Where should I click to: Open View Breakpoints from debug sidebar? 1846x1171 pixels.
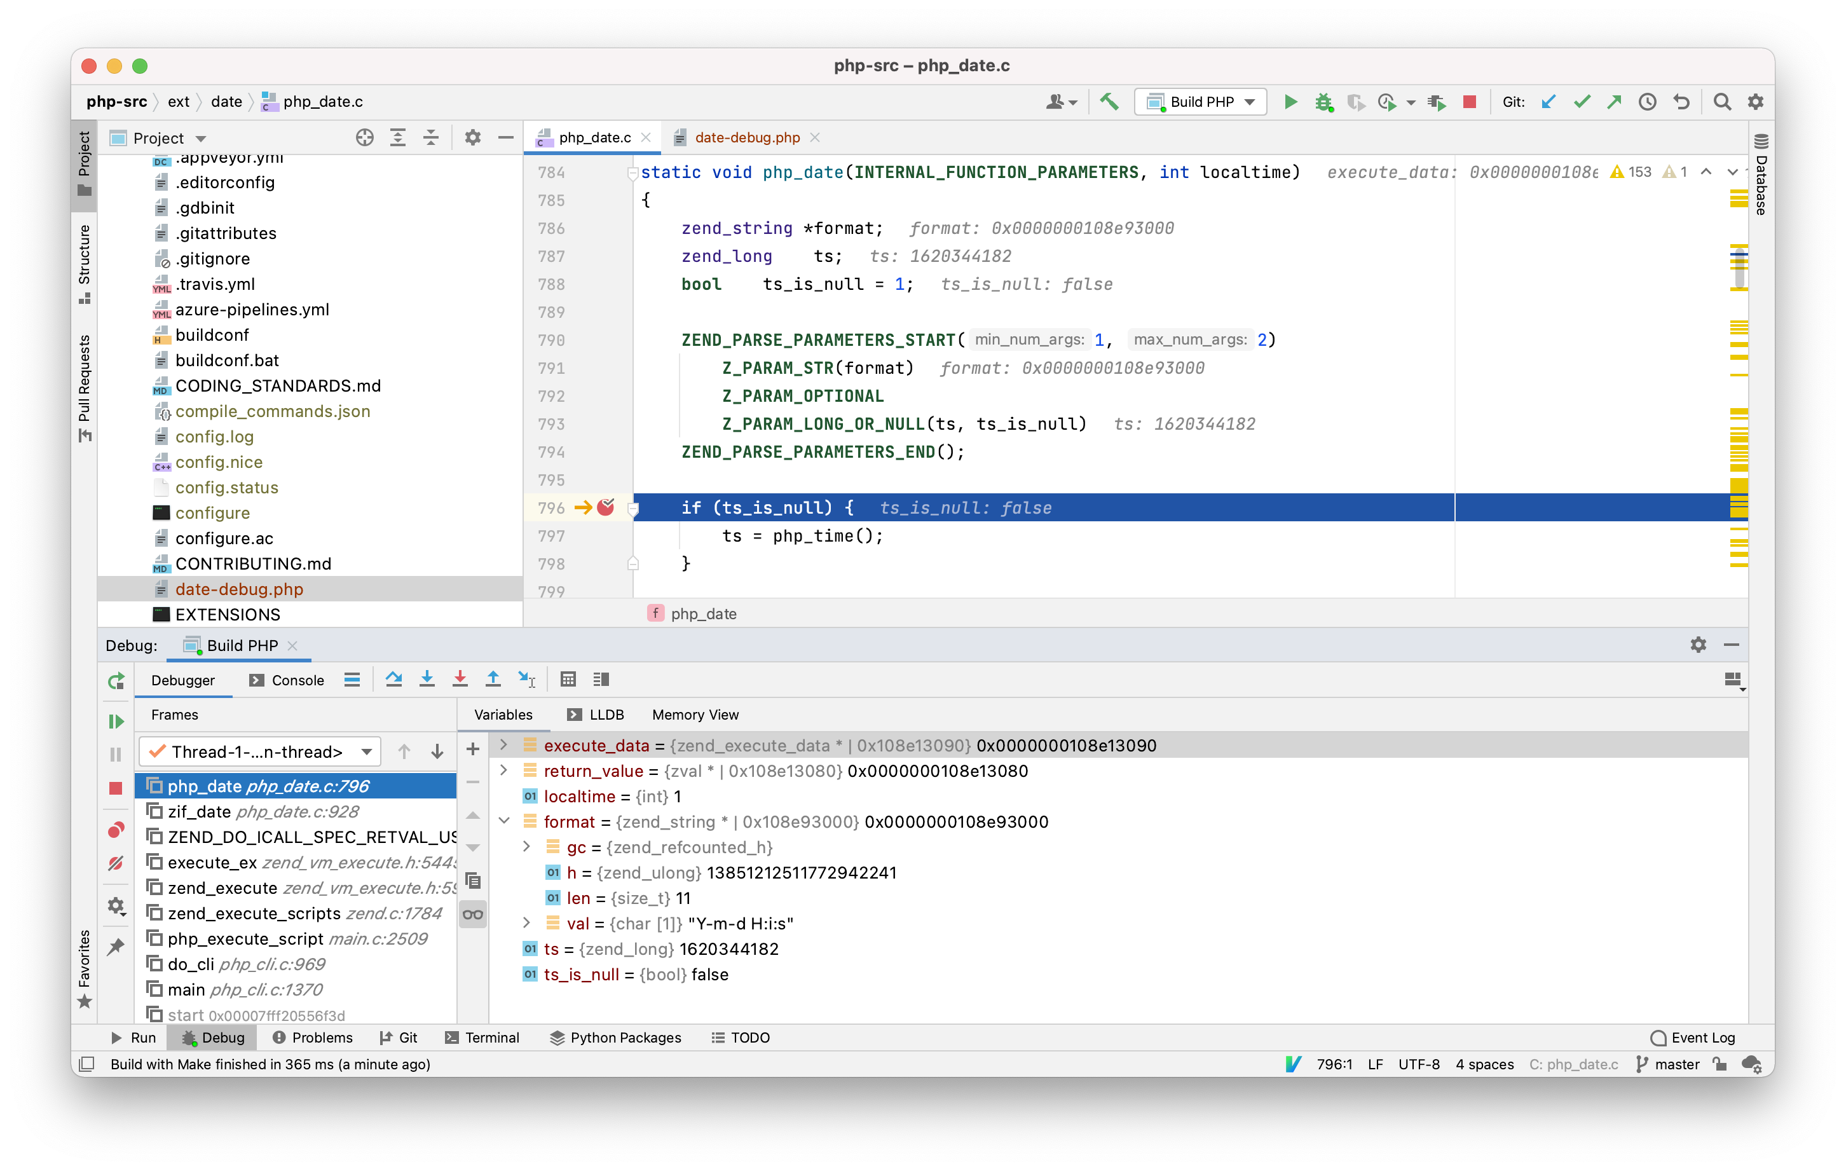point(116,830)
